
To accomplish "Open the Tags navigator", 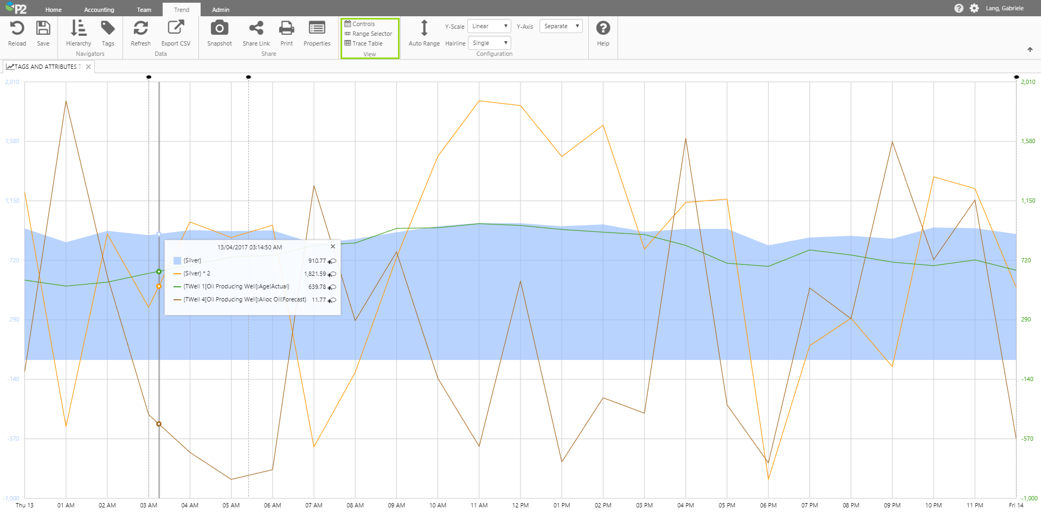I will tap(108, 33).
